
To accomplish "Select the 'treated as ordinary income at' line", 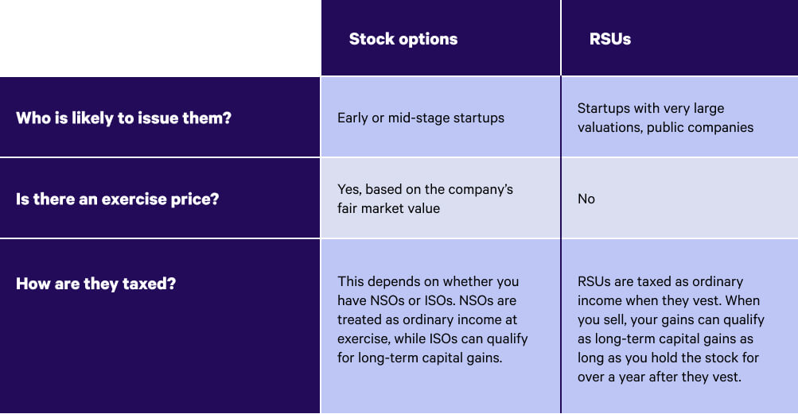I will pos(426,319).
